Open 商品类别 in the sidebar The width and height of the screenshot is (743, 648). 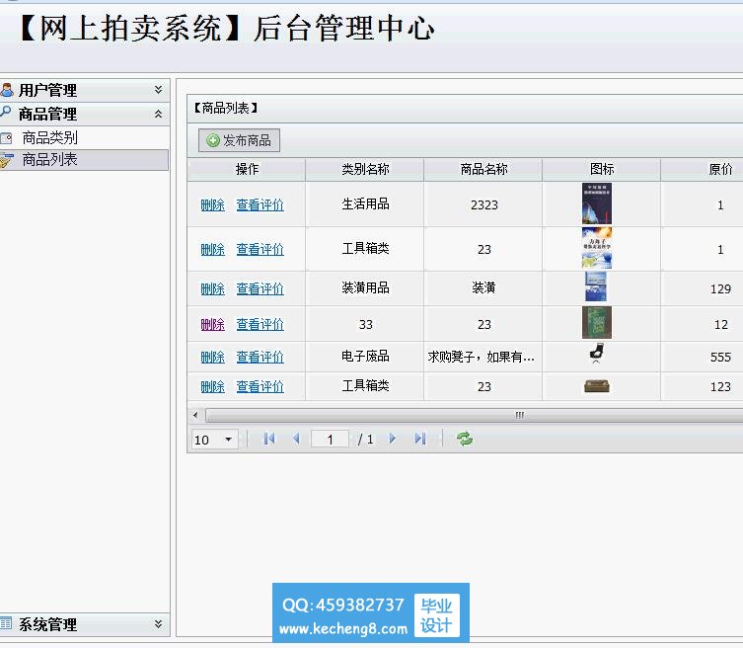(x=49, y=138)
